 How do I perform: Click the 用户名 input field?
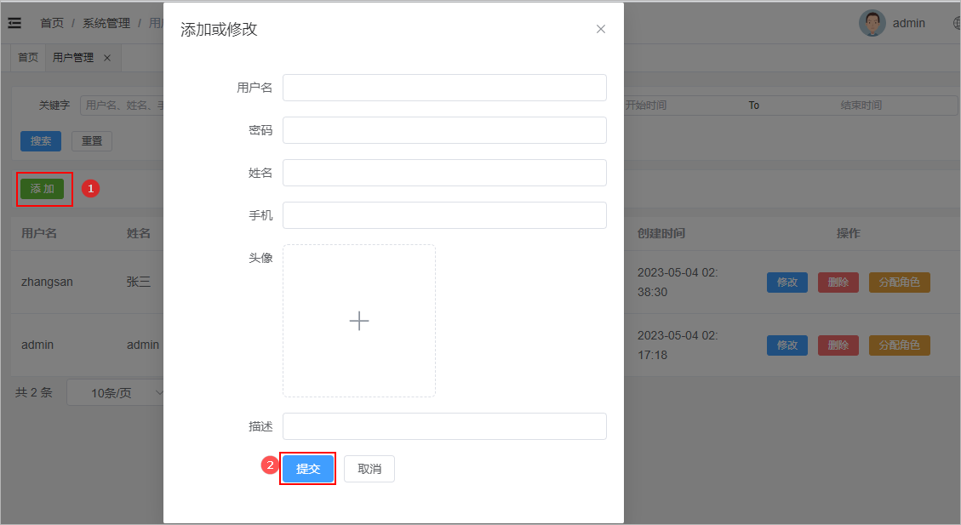coord(444,88)
